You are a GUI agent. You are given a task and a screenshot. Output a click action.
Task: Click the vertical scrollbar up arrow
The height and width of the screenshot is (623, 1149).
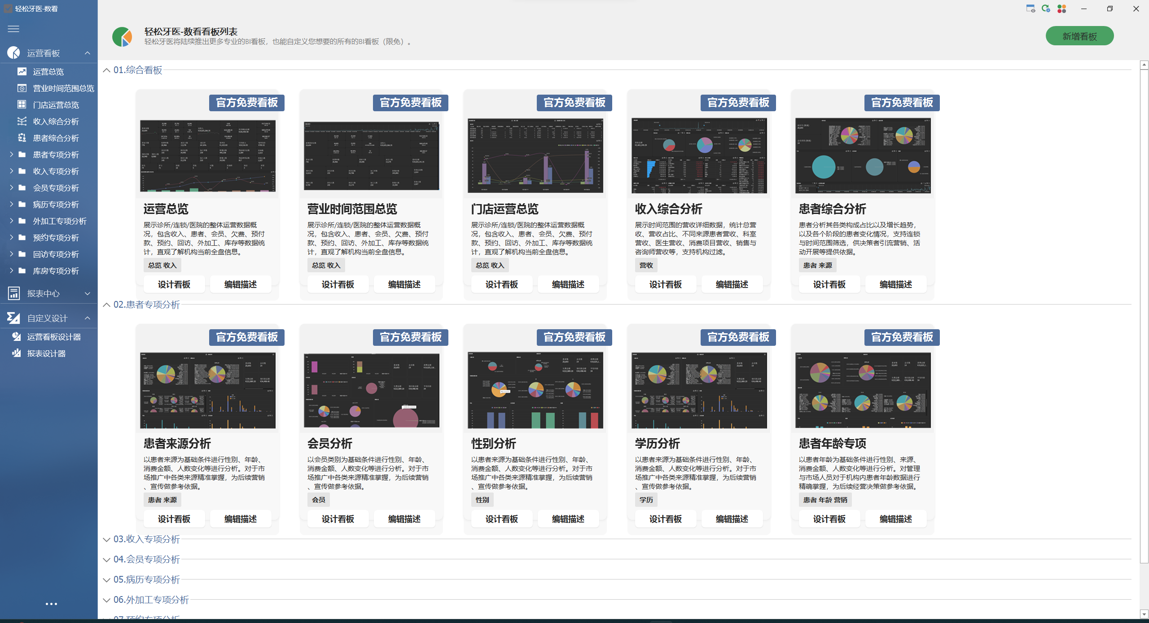point(1144,65)
